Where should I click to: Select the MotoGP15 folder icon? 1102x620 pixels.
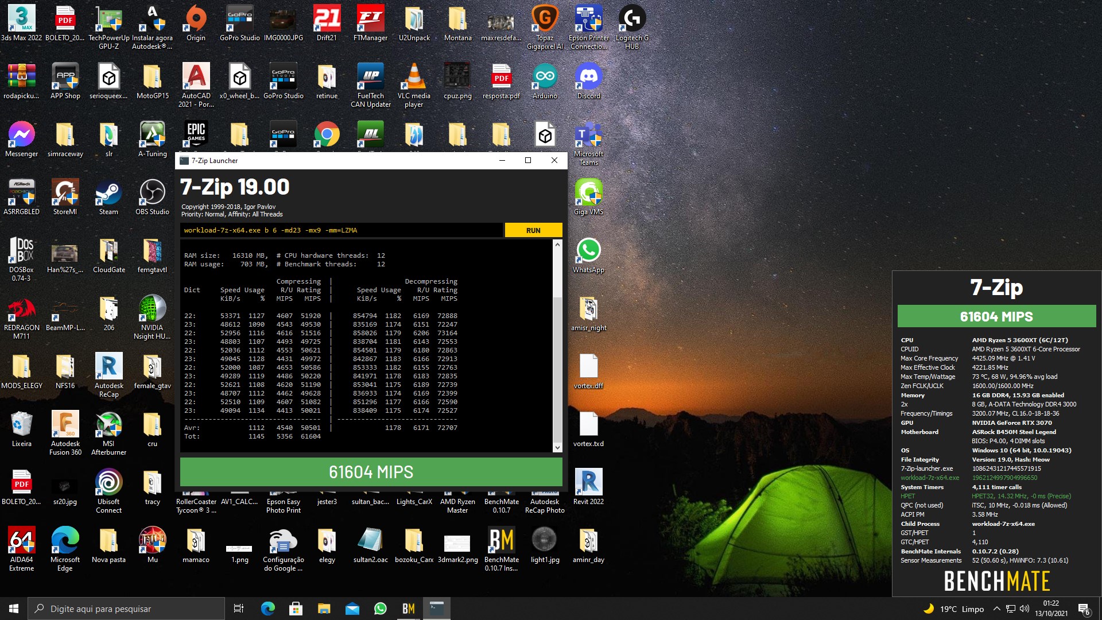click(x=152, y=82)
